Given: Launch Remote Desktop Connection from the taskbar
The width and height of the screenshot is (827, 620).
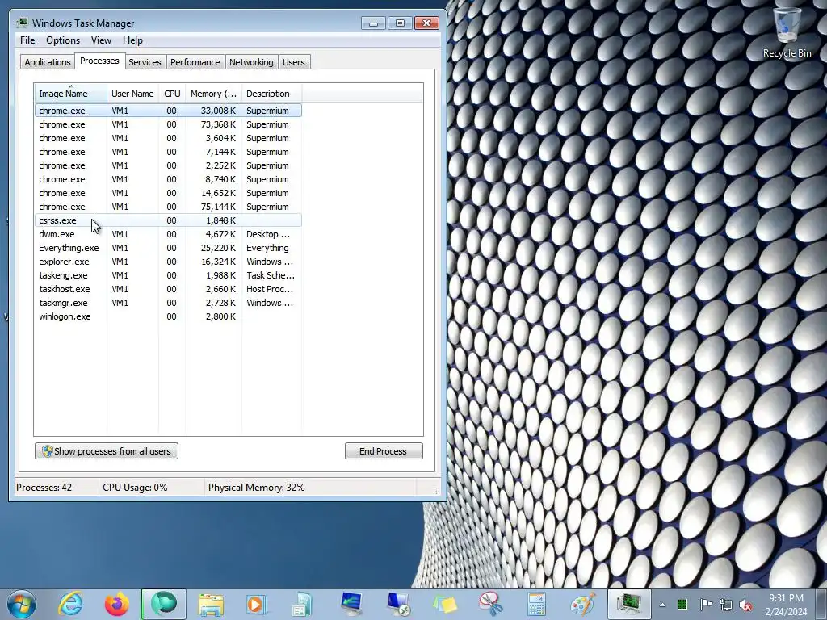Looking at the screenshot, I should click(x=397, y=604).
